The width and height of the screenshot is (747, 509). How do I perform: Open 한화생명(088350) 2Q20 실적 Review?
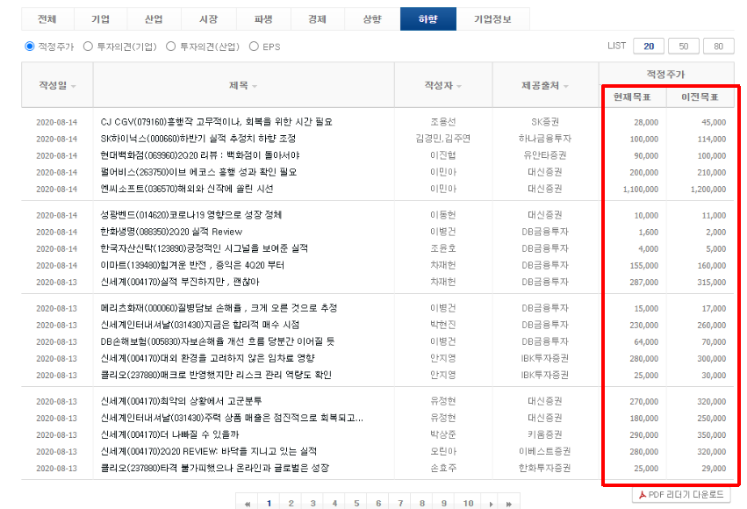pos(171,232)
